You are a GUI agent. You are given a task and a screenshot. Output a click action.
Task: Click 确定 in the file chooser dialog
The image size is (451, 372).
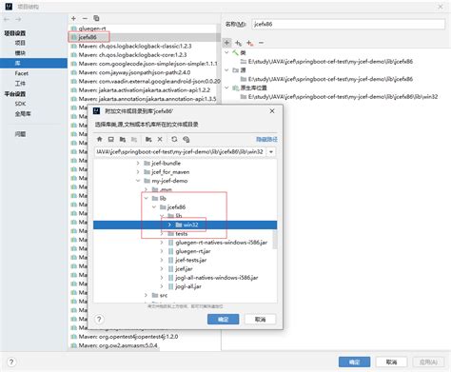224,319
